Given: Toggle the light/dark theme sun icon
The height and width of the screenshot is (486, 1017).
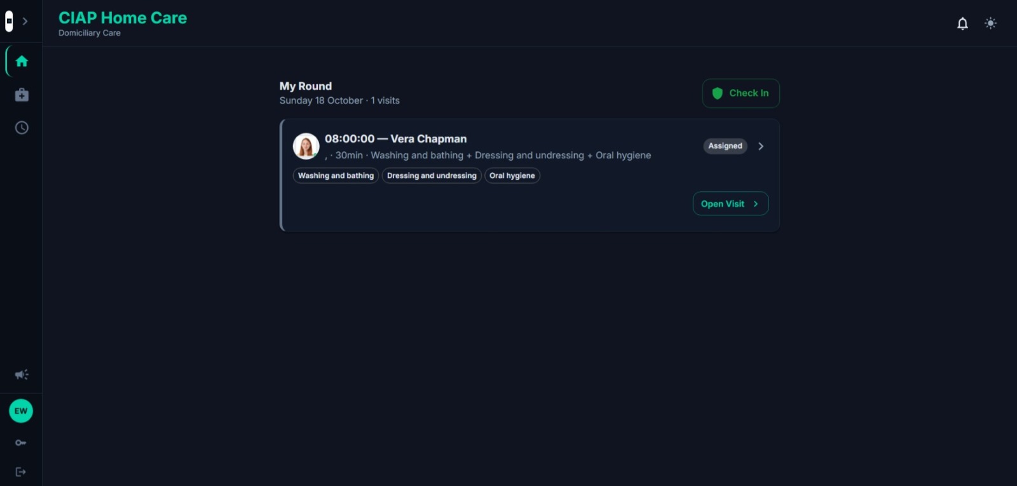Looking at the screenshot, I should (990, 24).
